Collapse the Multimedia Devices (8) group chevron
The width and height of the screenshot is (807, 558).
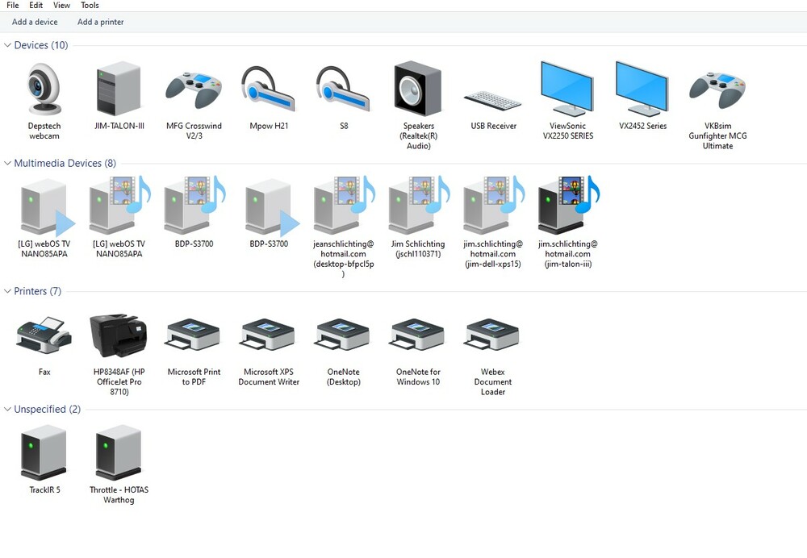[x=7, y=163]
